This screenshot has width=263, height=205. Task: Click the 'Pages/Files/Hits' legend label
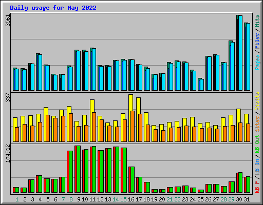[x=257, y=43]
